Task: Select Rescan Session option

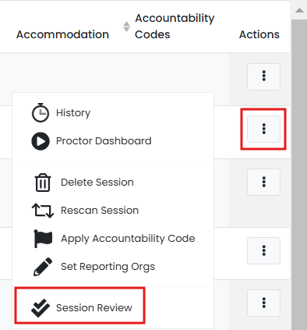Action: (100, 211)
